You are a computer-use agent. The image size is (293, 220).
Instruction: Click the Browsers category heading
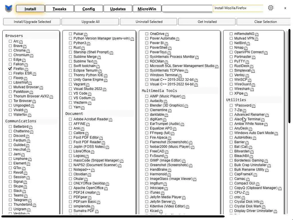[x=14, y=36]
